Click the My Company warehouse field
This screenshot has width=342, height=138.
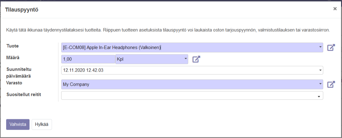pos(192,84)
